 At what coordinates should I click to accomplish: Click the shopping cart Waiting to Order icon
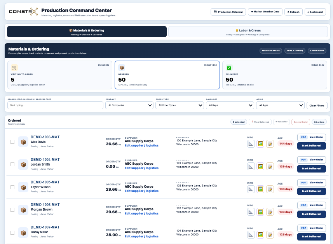[14, 68]
